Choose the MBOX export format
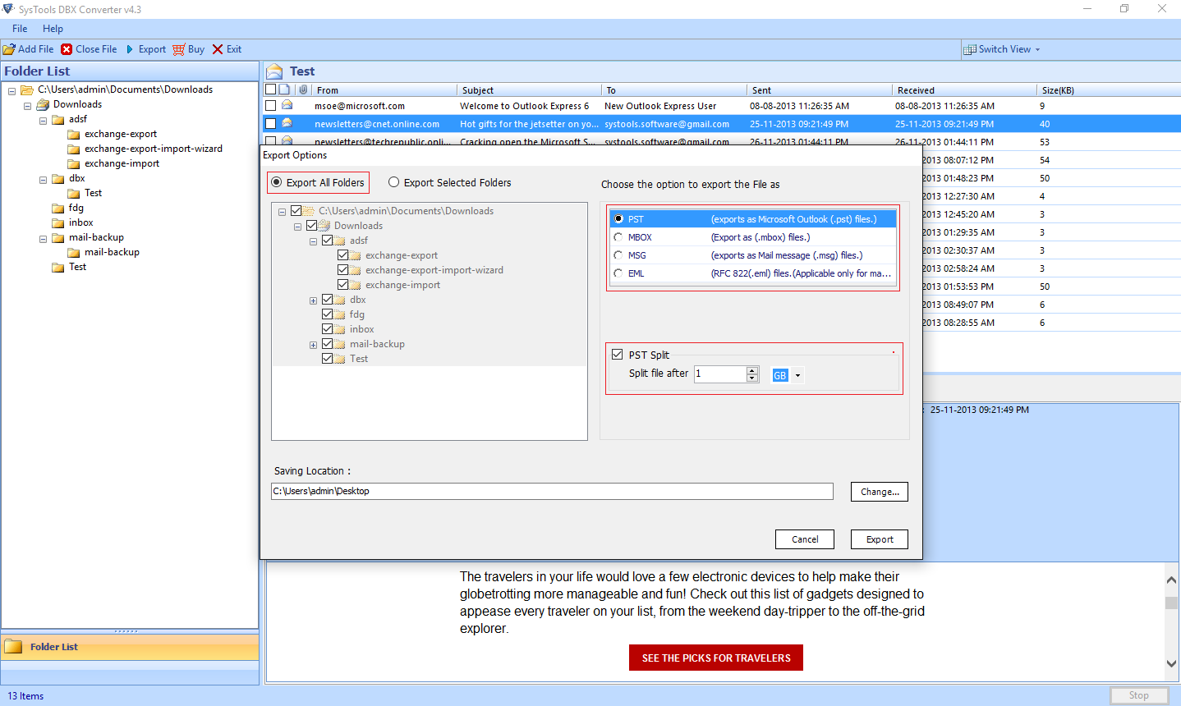This screenshot has height=706, width=1181. pyautogui.click(x=618, y=237)
